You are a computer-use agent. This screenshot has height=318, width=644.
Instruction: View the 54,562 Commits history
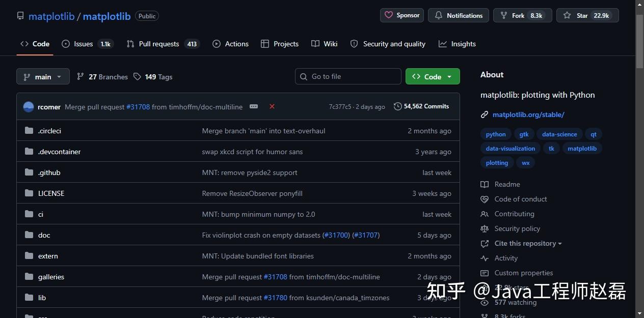pyautogui.click(x=421, y=106)
